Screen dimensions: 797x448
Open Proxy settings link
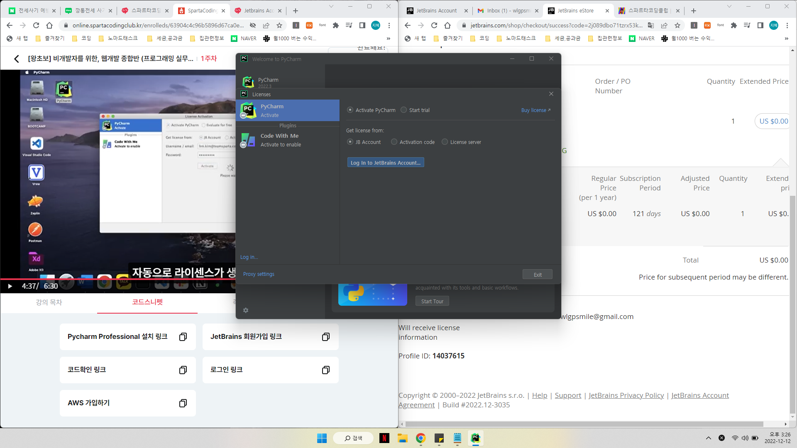click(x=259, y=274)
